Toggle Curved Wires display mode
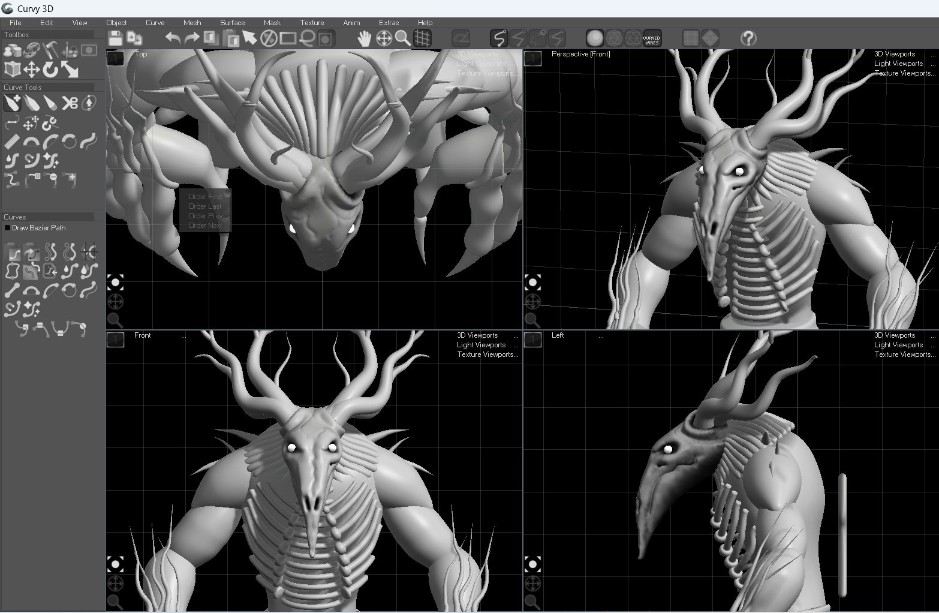 point(652,38)
